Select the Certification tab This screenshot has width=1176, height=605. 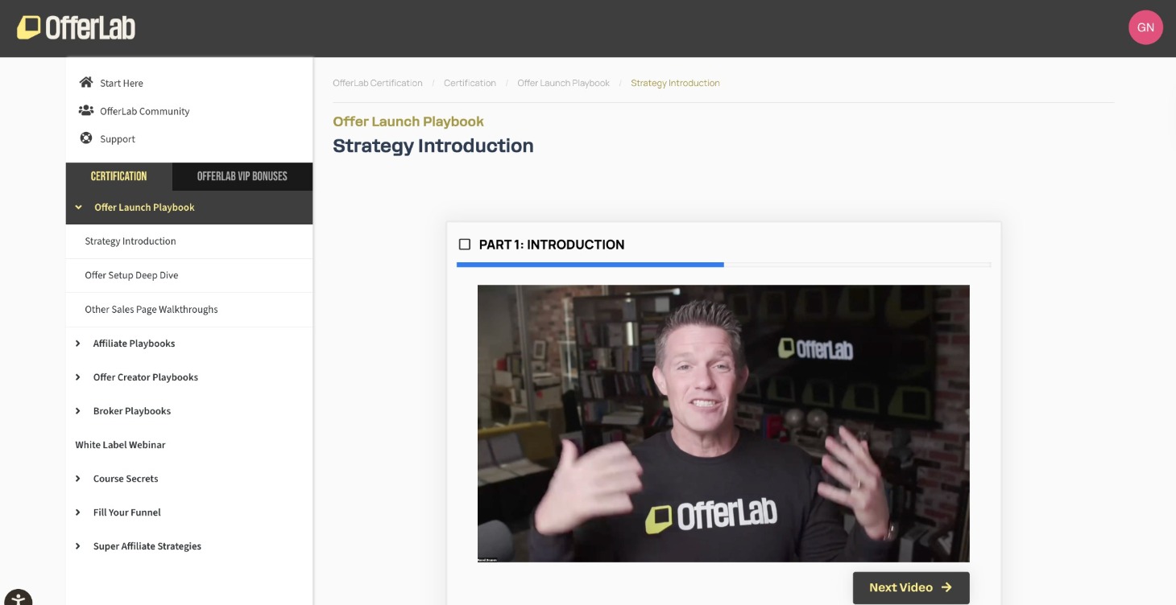click(x=118, y=176)
